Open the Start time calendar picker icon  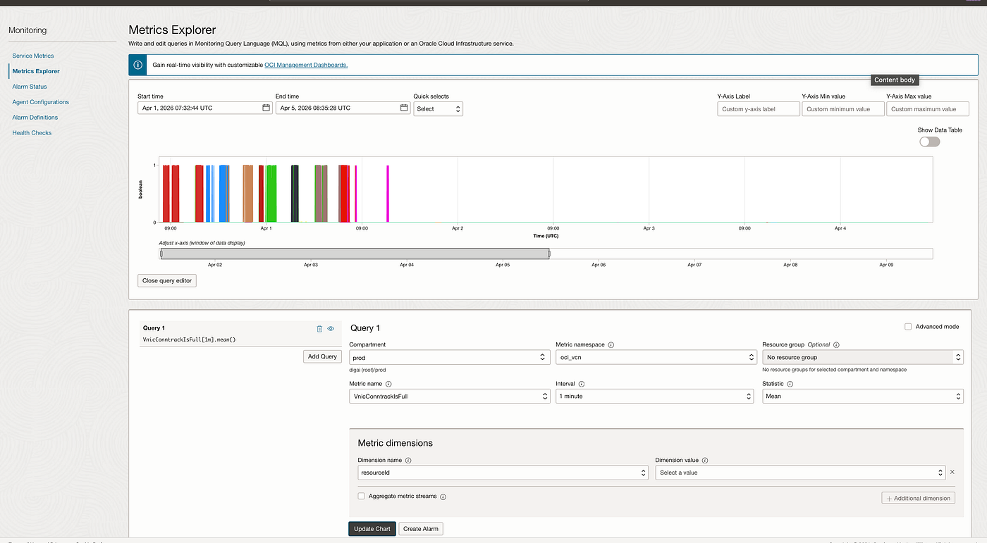coord(266,108)
